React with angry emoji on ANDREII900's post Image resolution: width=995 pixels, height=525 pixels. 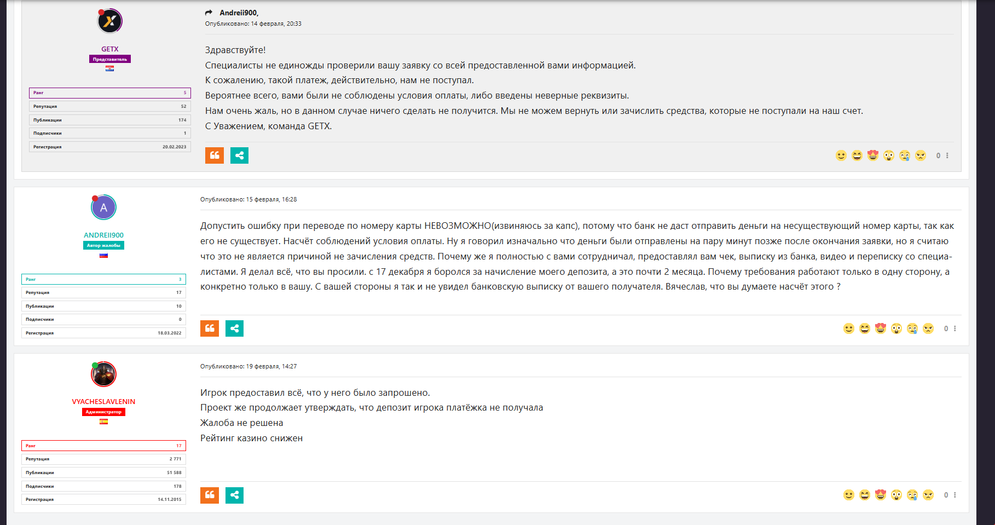click(928, 328)
